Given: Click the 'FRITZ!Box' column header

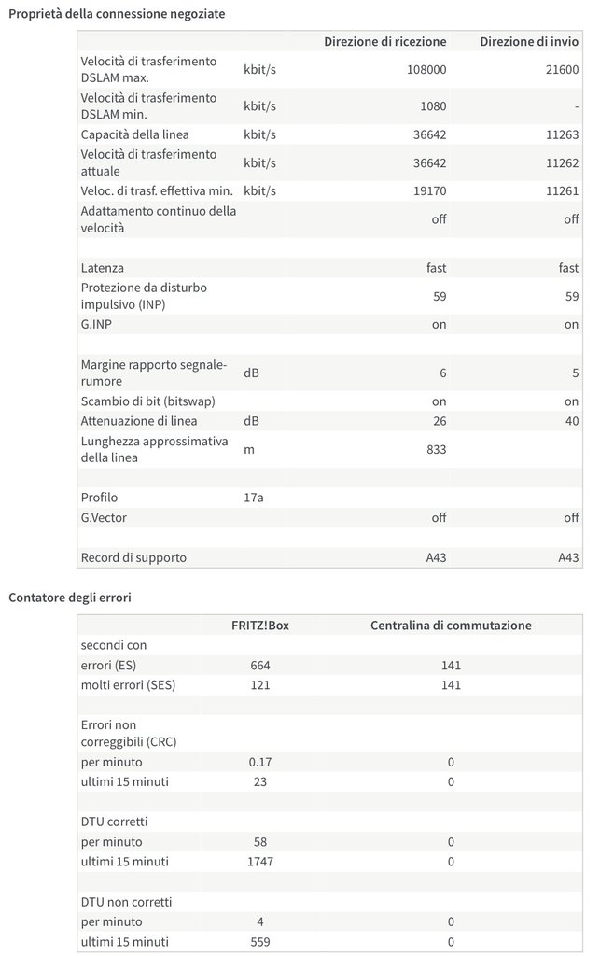Looking at the screenshot, I should 260,626.
